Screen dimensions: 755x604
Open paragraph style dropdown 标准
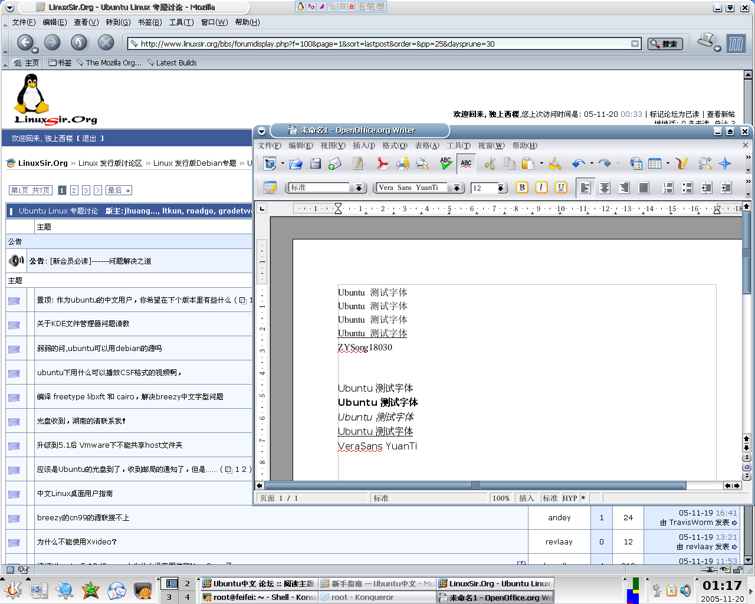(x=359, y=188)
